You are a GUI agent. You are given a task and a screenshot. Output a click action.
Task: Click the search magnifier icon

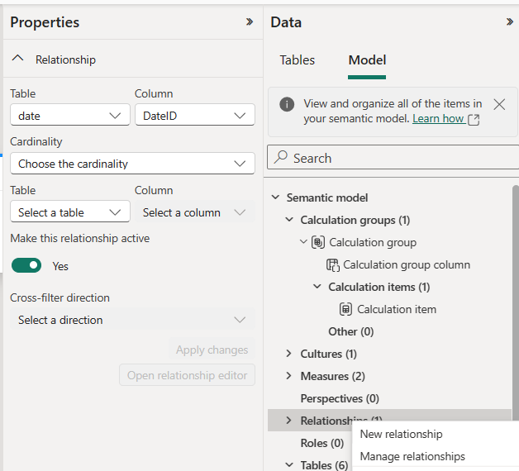click(281, 157)
